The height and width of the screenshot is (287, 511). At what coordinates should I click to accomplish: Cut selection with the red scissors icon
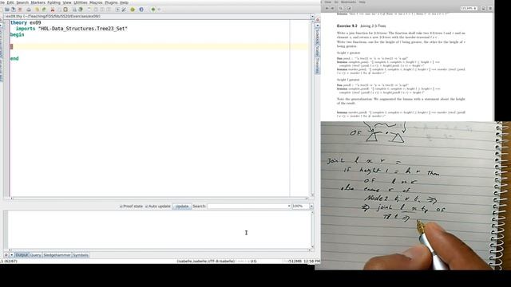(53, 10)
